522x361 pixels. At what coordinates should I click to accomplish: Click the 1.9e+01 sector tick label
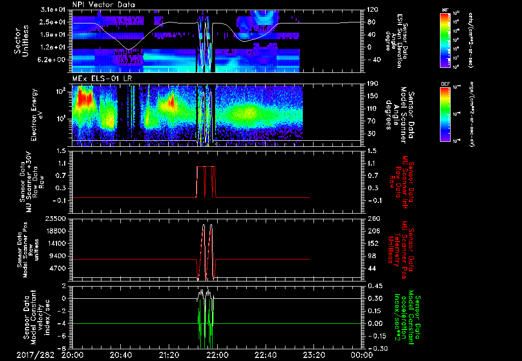pyautogui.click(x=54, y=35)
